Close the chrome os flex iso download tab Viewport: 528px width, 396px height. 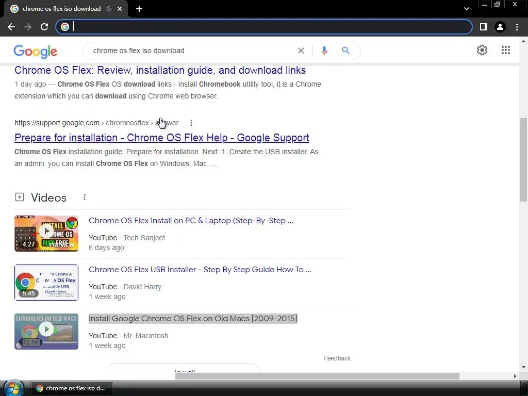(120, 9)
